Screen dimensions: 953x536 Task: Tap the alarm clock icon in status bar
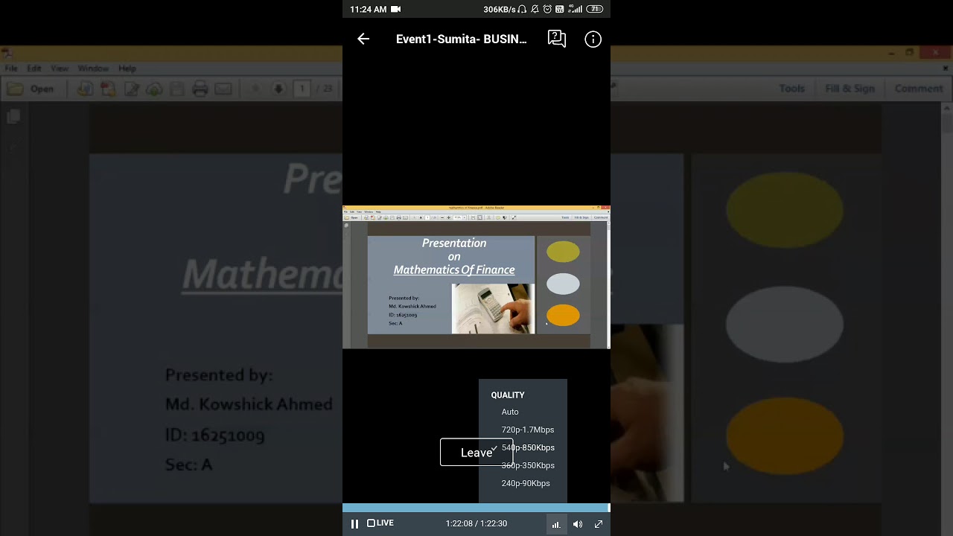point(547,9)
